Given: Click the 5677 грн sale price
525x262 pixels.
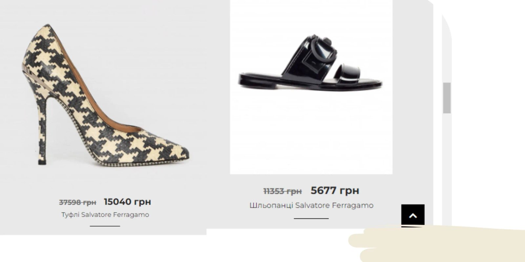Looking at the screenshot, I should [x=335, y=190].
